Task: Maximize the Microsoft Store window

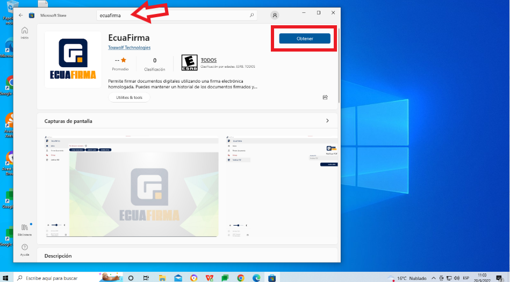Action: (319, 13)
